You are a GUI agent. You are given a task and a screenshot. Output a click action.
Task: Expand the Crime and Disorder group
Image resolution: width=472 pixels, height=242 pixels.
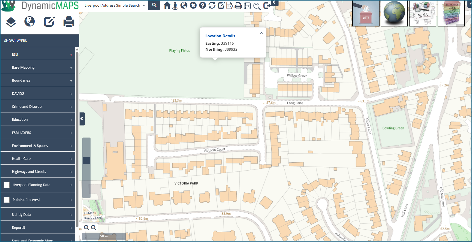click(x=71, y=107)
